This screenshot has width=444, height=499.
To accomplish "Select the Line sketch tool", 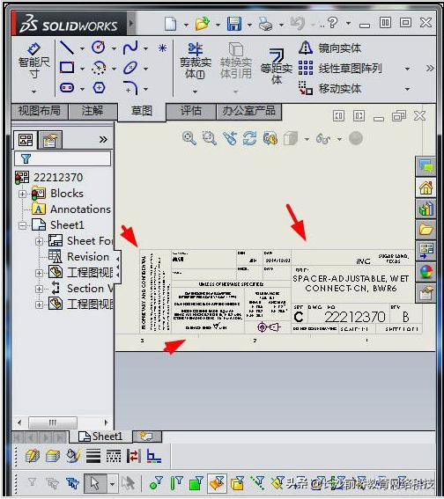I will point(67,48).
